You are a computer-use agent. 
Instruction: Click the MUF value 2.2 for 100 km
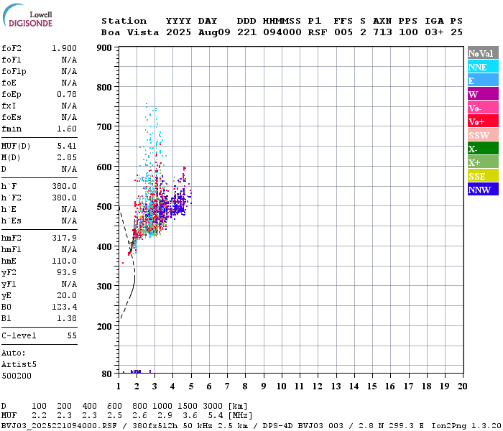click(x=39, y=416)
